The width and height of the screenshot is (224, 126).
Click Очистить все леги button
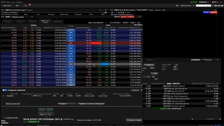tap(13, 104)
